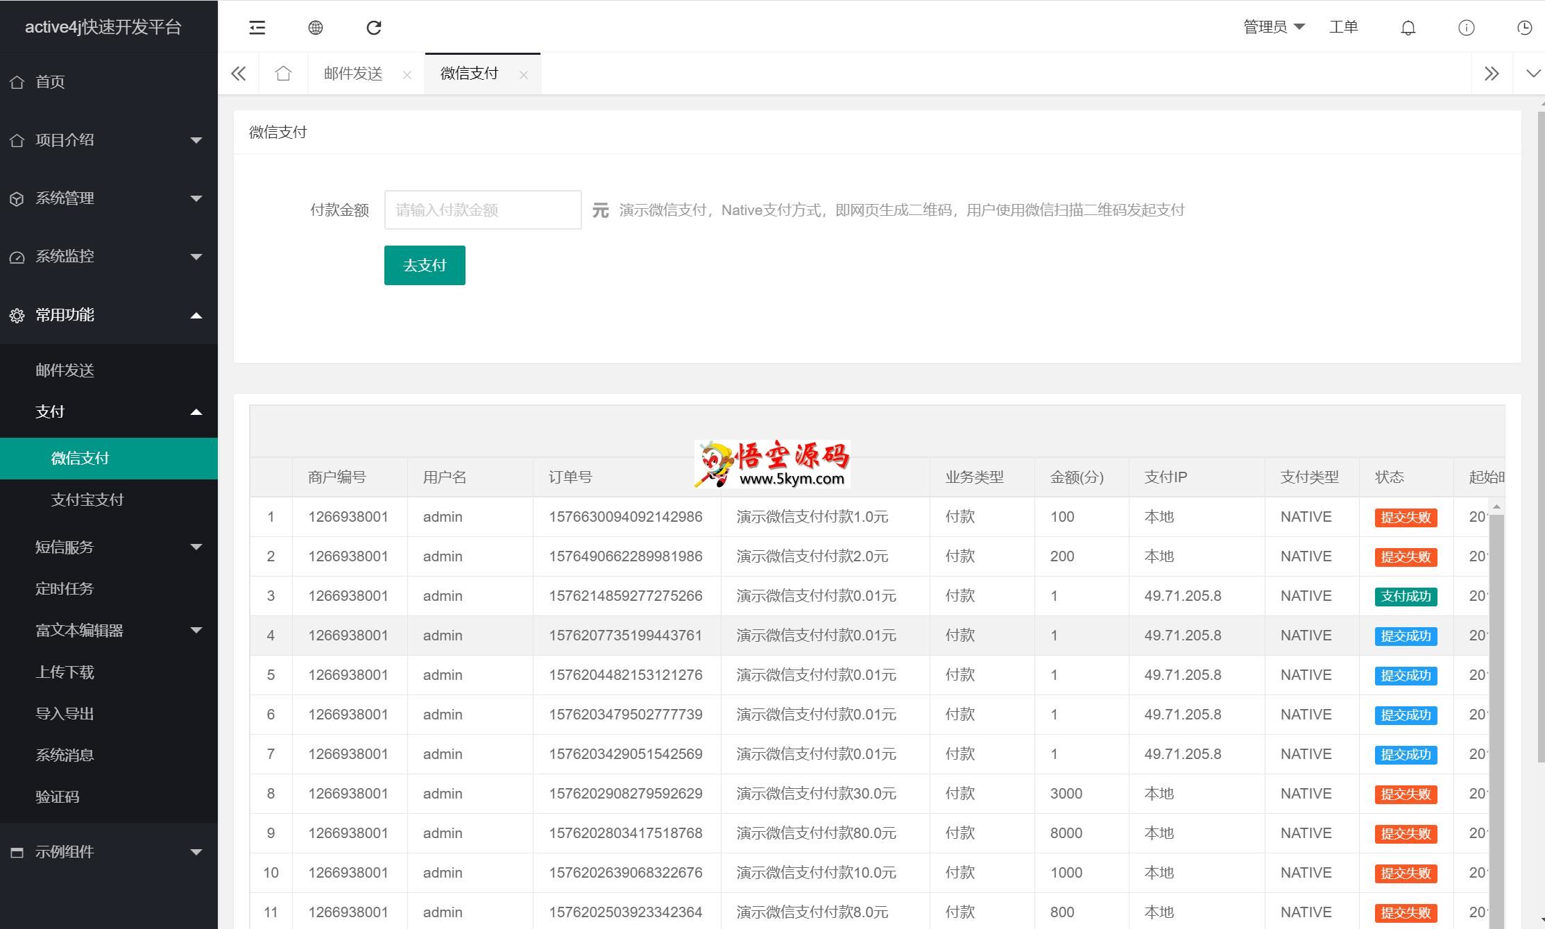The width and height of the screenshot is (1545, 929).
Task: Click the 状态 column header
Action: click(1390, 477)
